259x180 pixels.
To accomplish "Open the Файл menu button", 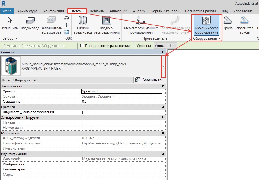I will (x=7, y=11).
